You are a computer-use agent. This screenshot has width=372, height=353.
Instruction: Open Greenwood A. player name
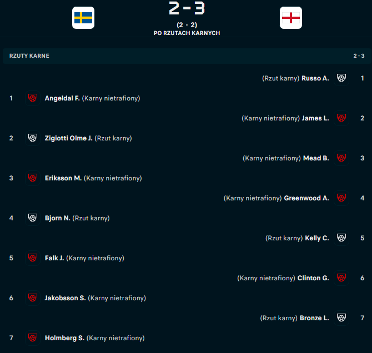tap(306, 198)
